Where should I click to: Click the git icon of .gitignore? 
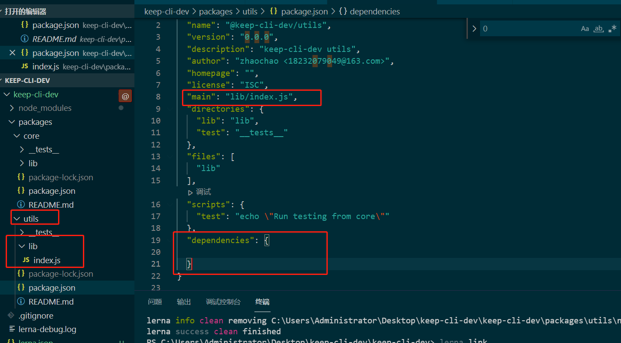11,316
